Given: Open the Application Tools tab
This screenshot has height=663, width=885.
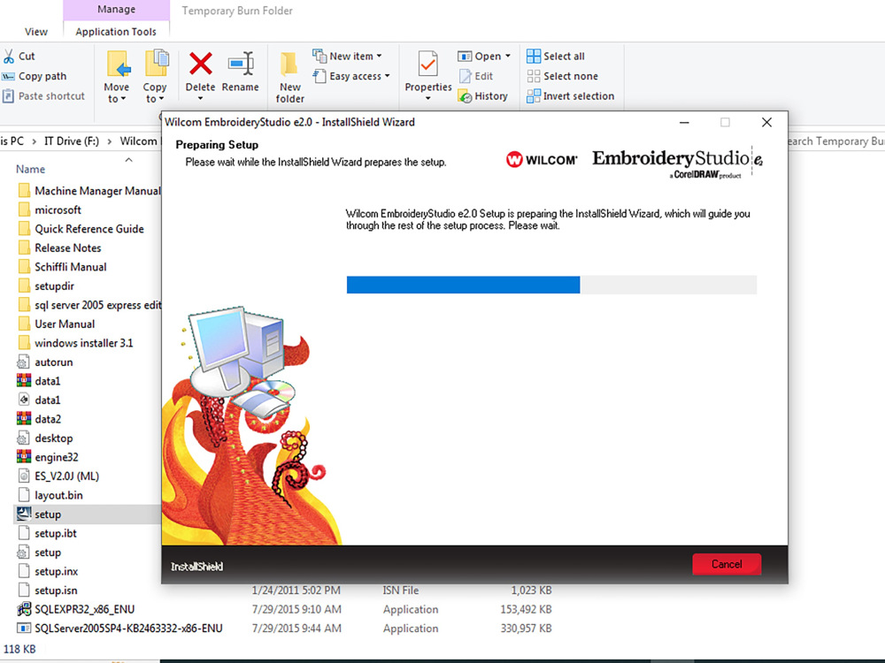Looking at the screenshot, I should point(116,30).
